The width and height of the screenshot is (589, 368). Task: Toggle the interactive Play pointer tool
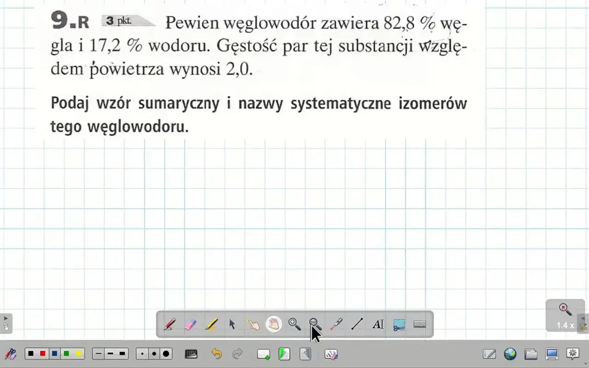[254, 324]
